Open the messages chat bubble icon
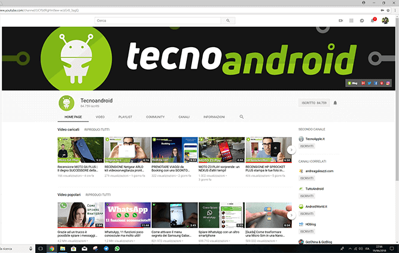Screen dimensions: 399x253 point(362,20)
